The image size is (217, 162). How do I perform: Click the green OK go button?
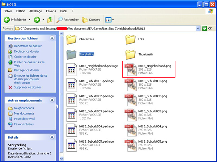point(207,28)
